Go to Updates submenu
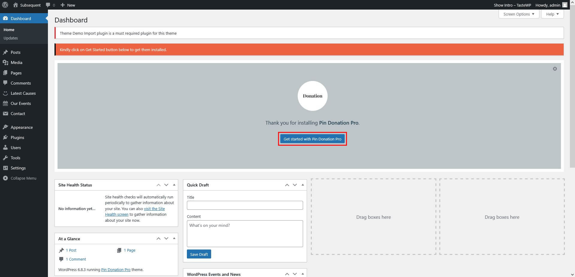The height and width of the screenshot is (277, 575). tap(11, 38)
